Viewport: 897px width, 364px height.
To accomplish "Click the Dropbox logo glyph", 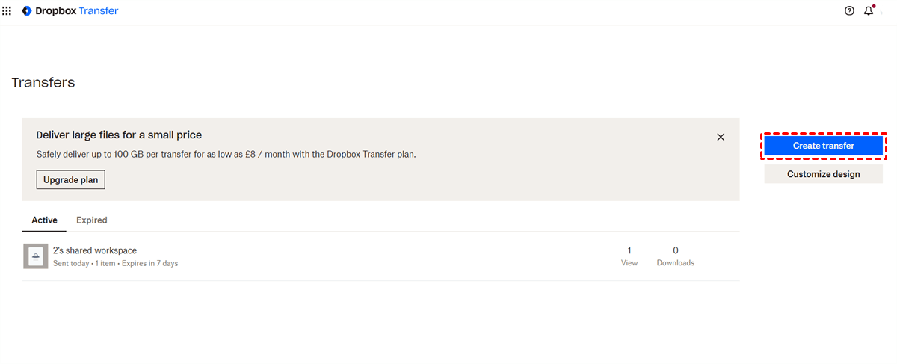I will coord(26,11).
